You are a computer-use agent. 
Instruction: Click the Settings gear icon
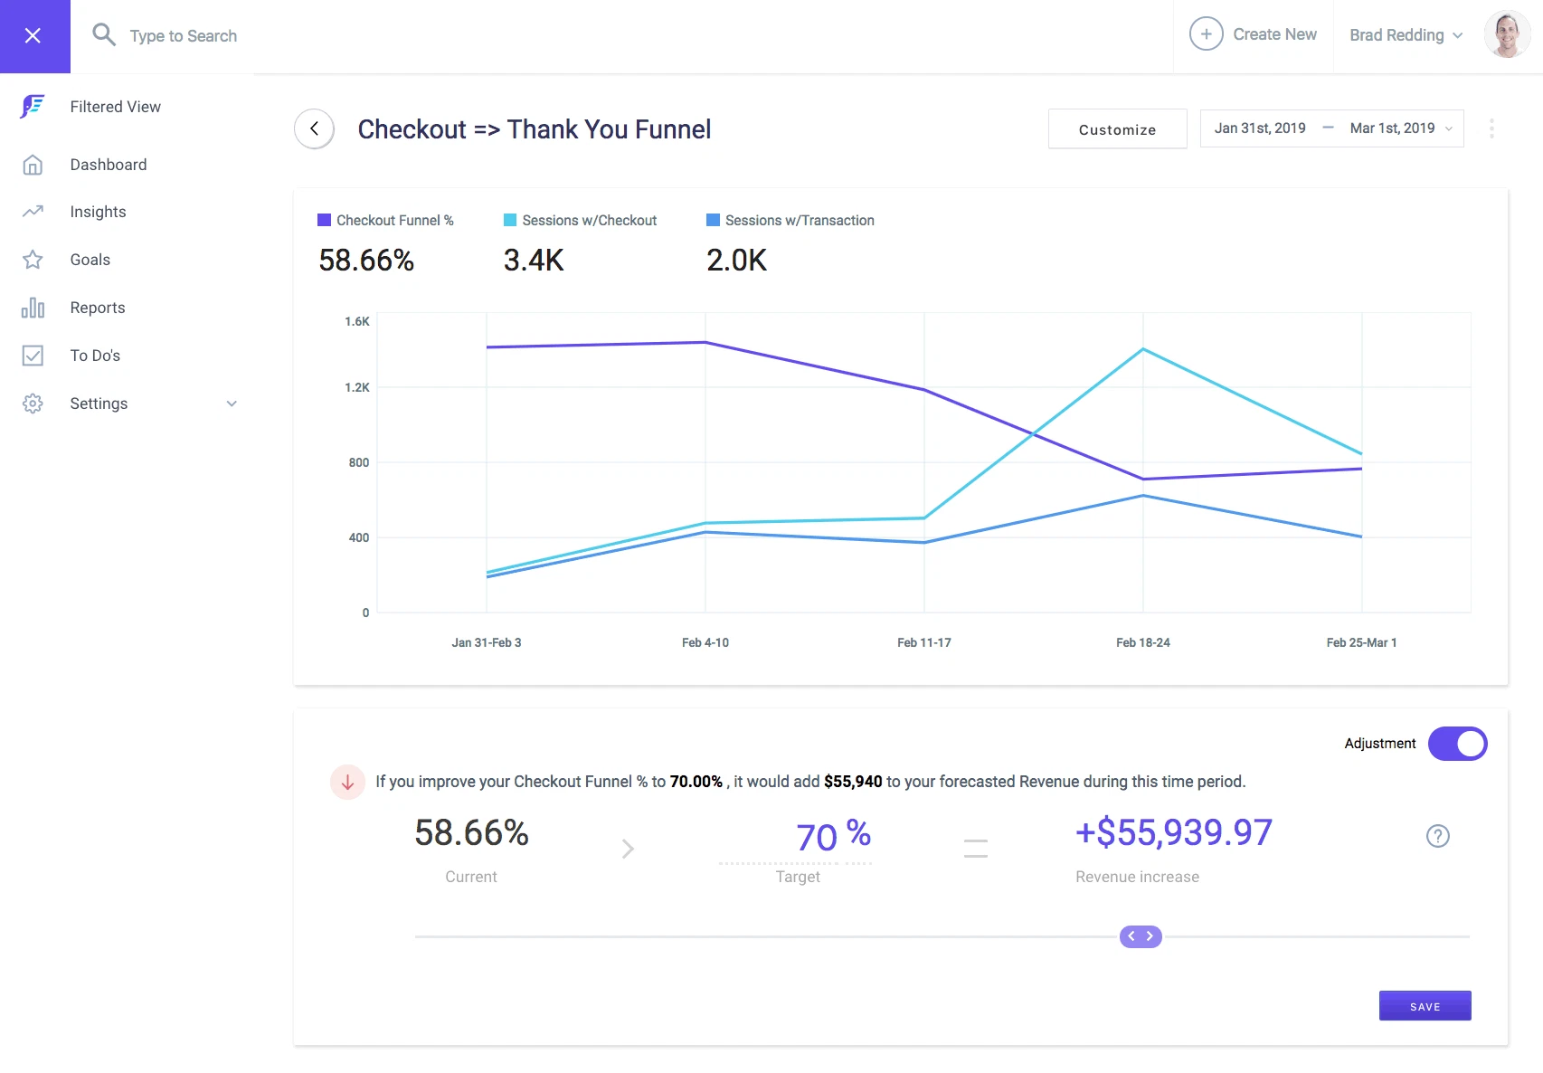coord(33,404)
